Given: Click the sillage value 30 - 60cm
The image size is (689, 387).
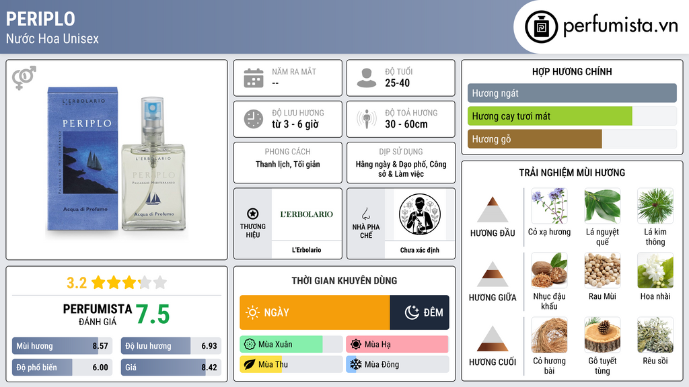Looking at the screenshot, I should tap(406, 124).
